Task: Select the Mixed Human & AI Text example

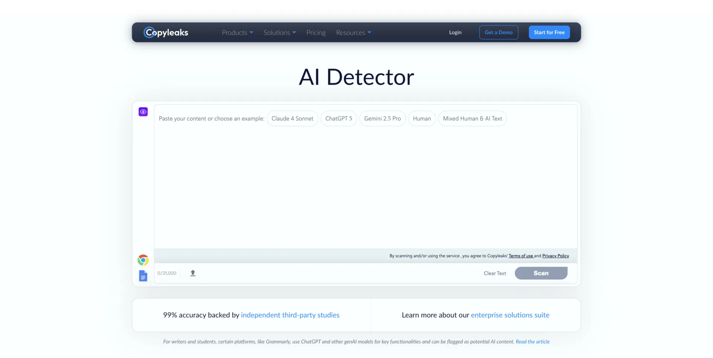Action: pyautogui.click(x=472, y=118)
